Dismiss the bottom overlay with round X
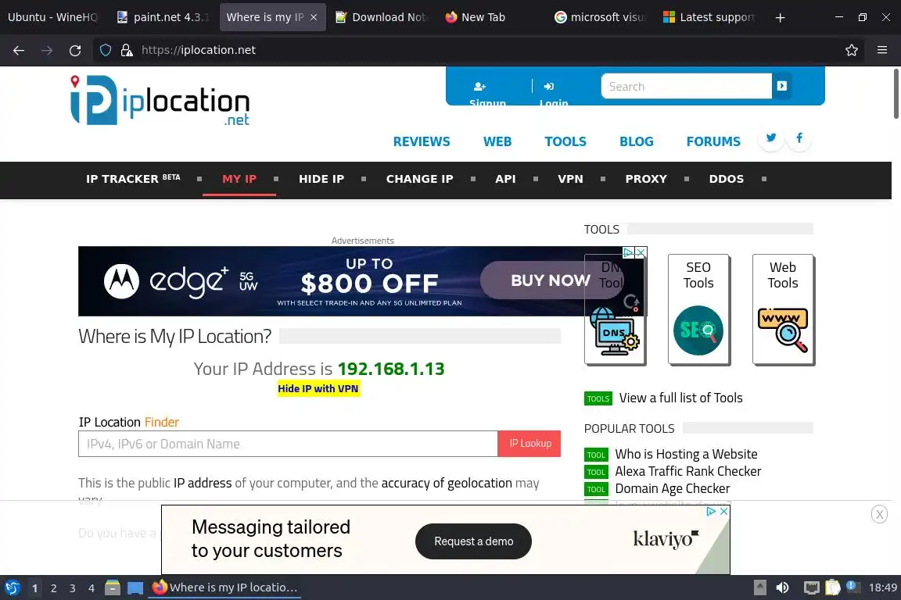 879,514
